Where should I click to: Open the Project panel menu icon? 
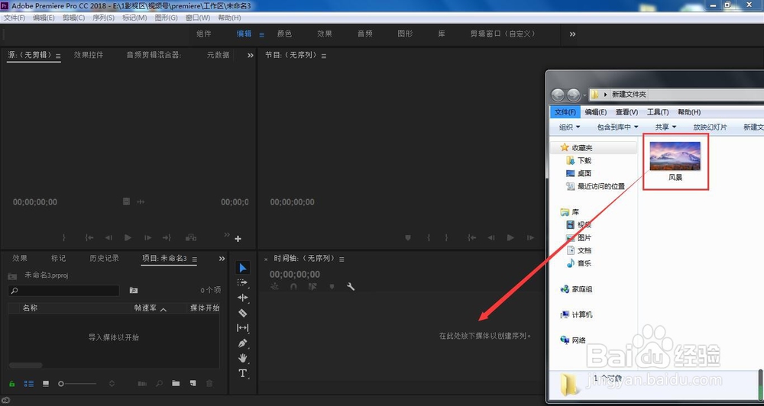pyautogui.click(x=194, y=259)
